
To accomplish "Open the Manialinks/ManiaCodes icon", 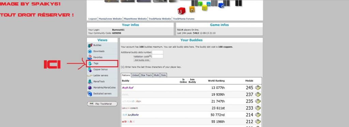I will pos(90,88).
